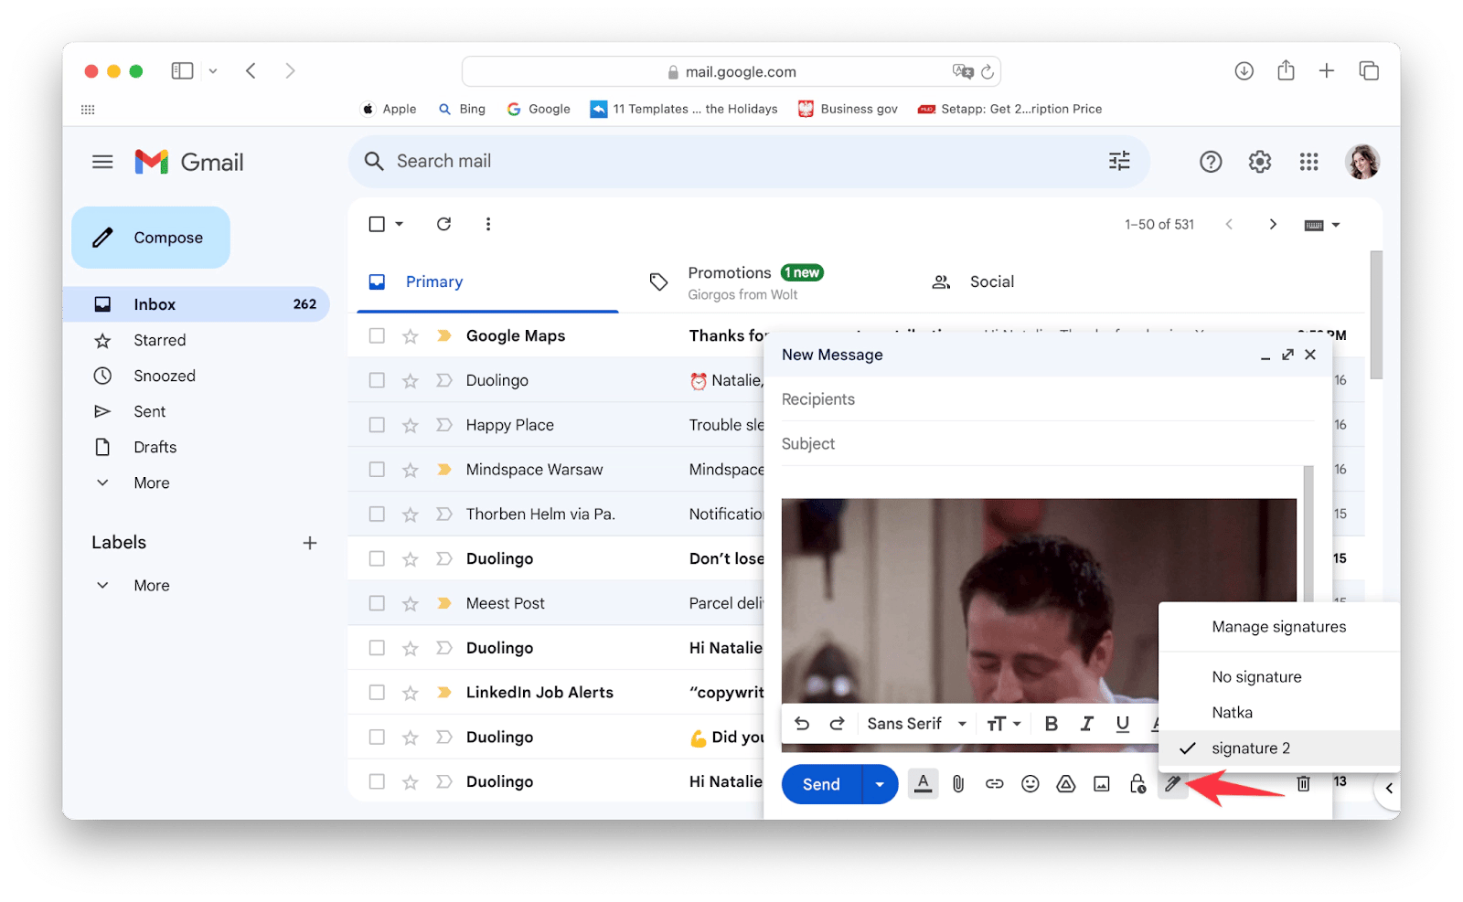Toggle italic formatting in compose
The image size is (1463, 902).
pyautogui.click(x=1086, y=724)
